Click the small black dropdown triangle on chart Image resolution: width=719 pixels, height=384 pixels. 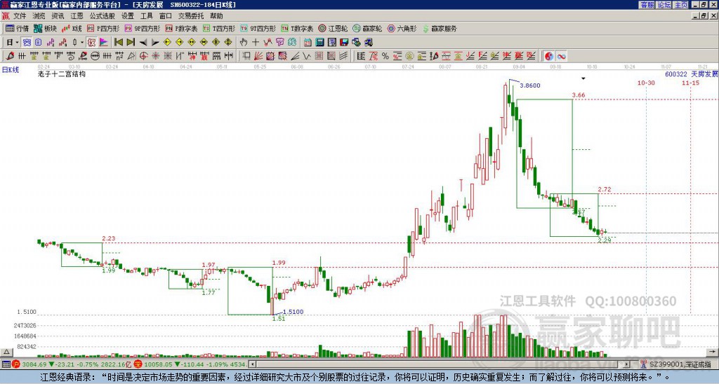583,78
